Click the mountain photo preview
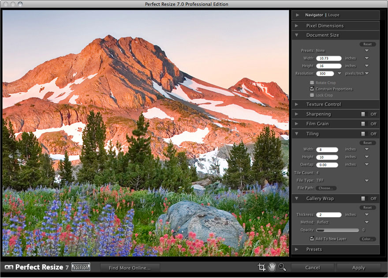The image size is (388, 278). [145, 133]
